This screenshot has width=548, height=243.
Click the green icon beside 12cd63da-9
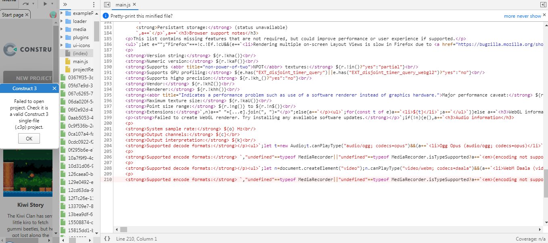(63, 190)
